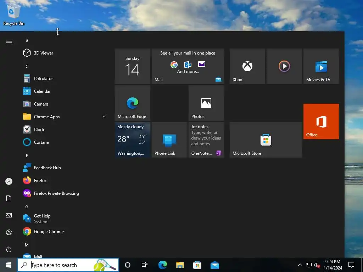Open Firefox Private Browsing
The height and width of the screenshot is (272, 363).
65,193
